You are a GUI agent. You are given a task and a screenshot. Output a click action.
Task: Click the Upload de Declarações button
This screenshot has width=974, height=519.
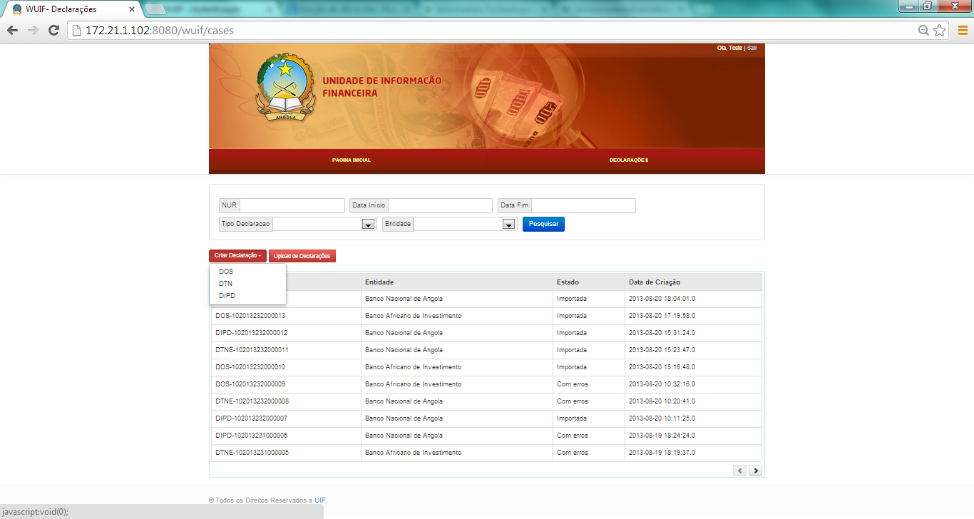302,256
